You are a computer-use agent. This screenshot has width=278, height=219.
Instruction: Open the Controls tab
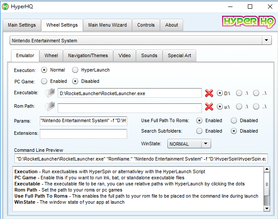pyautogui.click(x=146, y=25)
